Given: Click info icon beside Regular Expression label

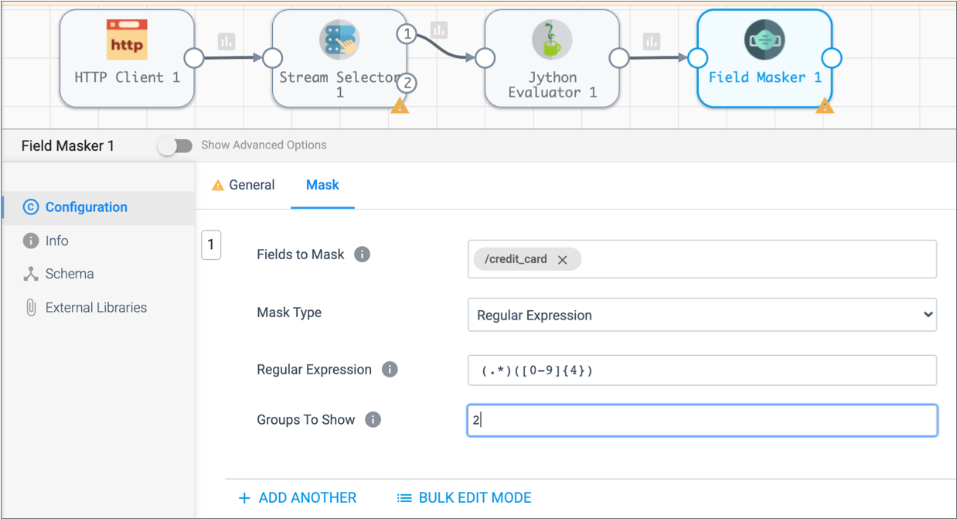Looking at the screenshot, I should (390, 370).
